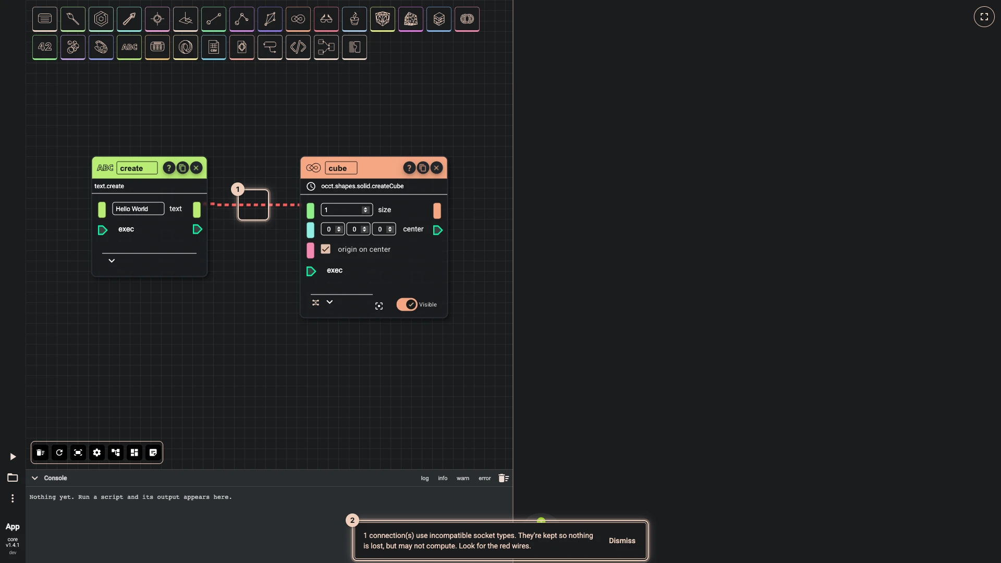Enter fullscreen with top-right expand button
Viewport: 1001px width, 563px height.
[984, 17]
